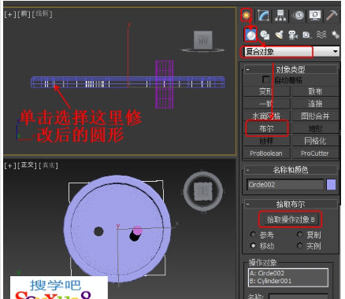Open the Motion panel tab

click(299, 15)
